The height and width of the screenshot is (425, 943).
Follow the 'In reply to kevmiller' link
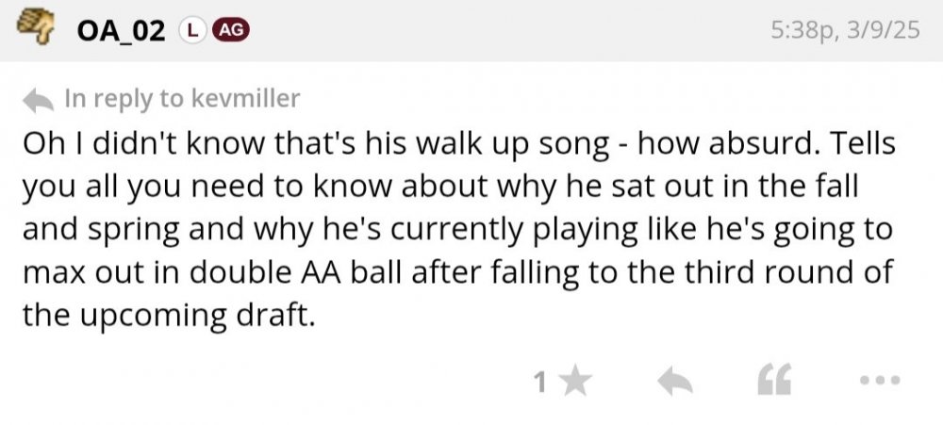click(x=181, y=98)
